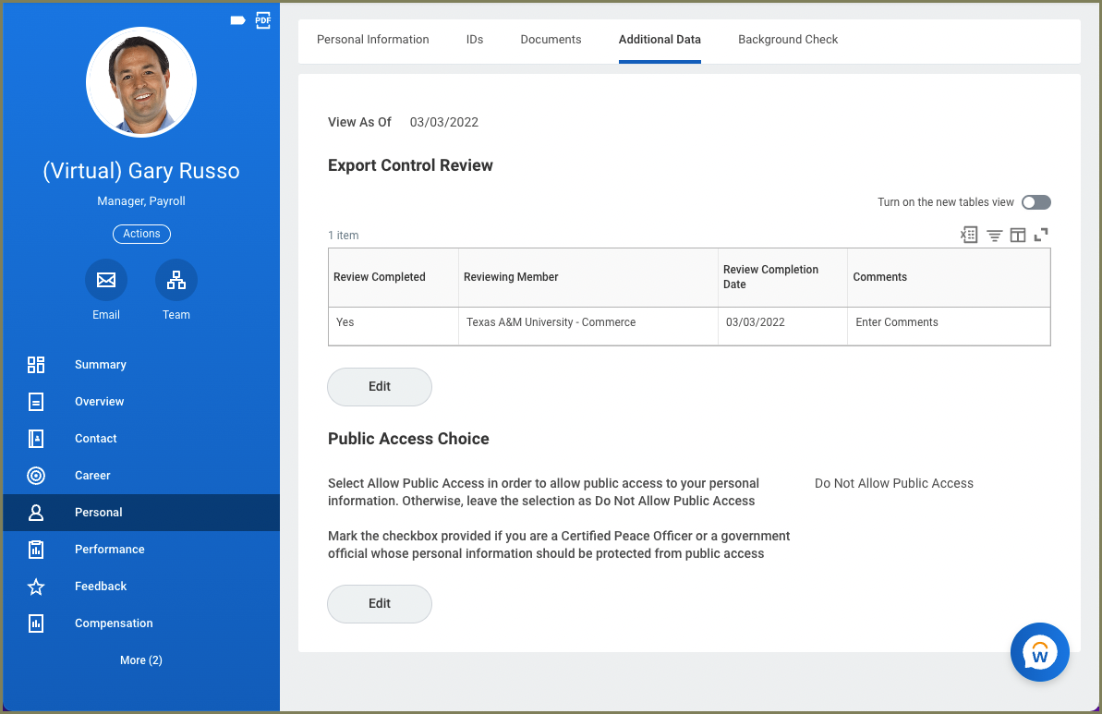Go to Compensation in the sidebar
Viewport: 1102px width, 714px height.
click(x=114, y=623)
